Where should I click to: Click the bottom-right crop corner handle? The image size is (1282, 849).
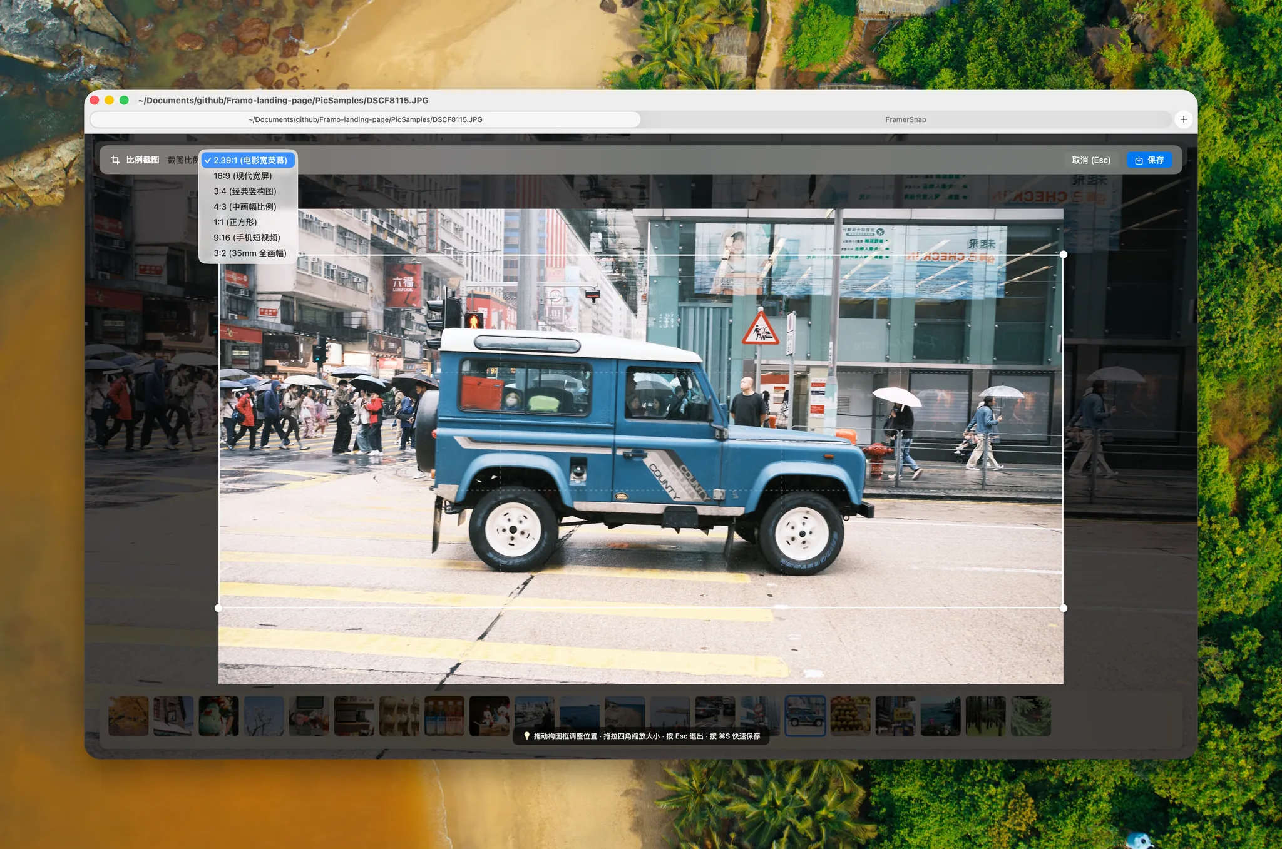(x=1064, y=608)
